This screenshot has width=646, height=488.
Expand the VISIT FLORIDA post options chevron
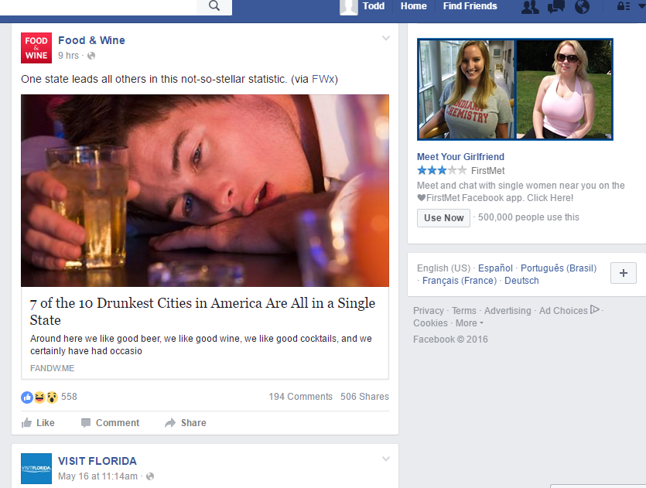[x=386, y=459]
